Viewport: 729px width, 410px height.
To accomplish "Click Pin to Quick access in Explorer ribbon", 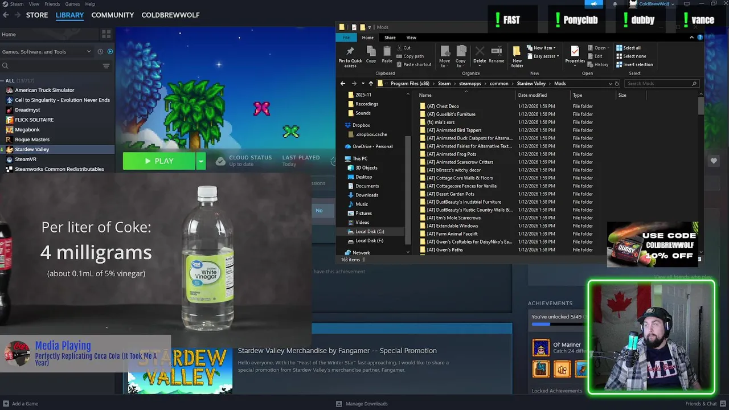I will [x=350, y=56].
